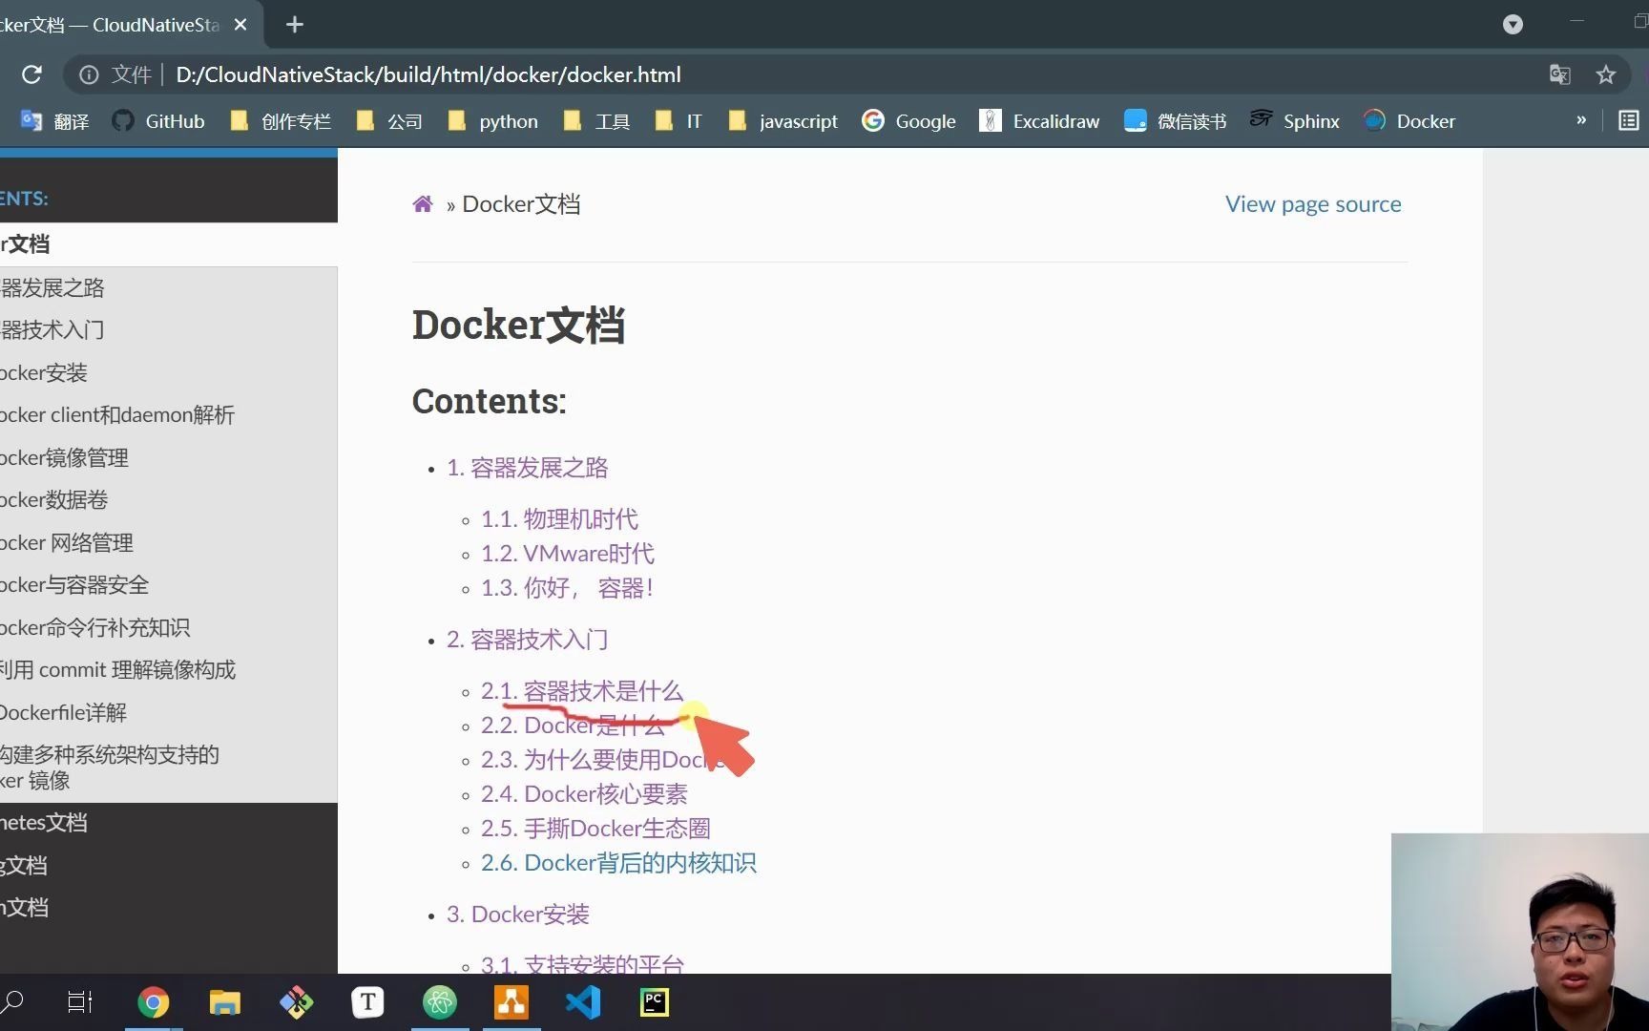This screenshot has width=1649, height=1031.
Task: Click the home icon in the breadcrumb
Action: pyautogui.click(x=423, y=203)
